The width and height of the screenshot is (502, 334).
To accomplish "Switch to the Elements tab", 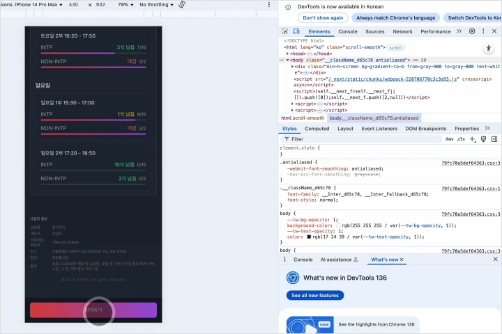I will [x=319, y=31].
